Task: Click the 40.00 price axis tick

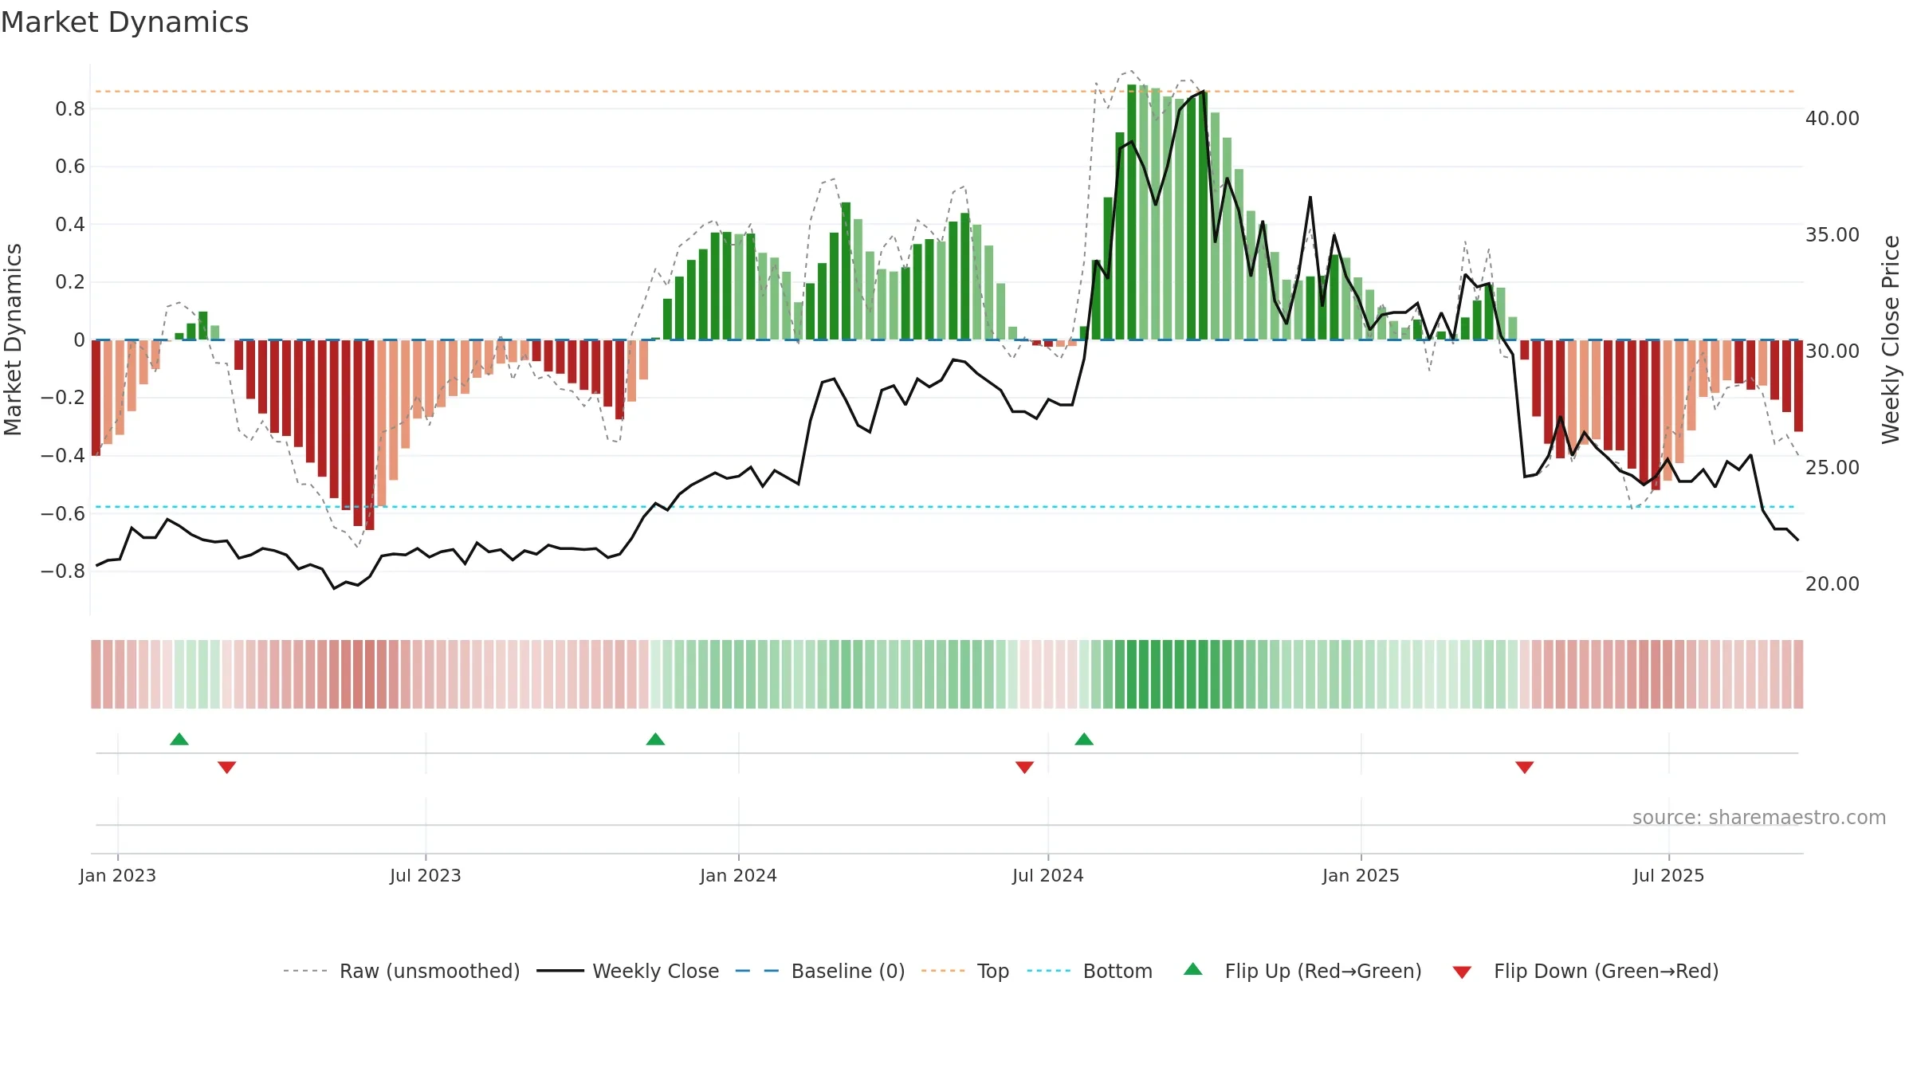Action: (1832, 118)
